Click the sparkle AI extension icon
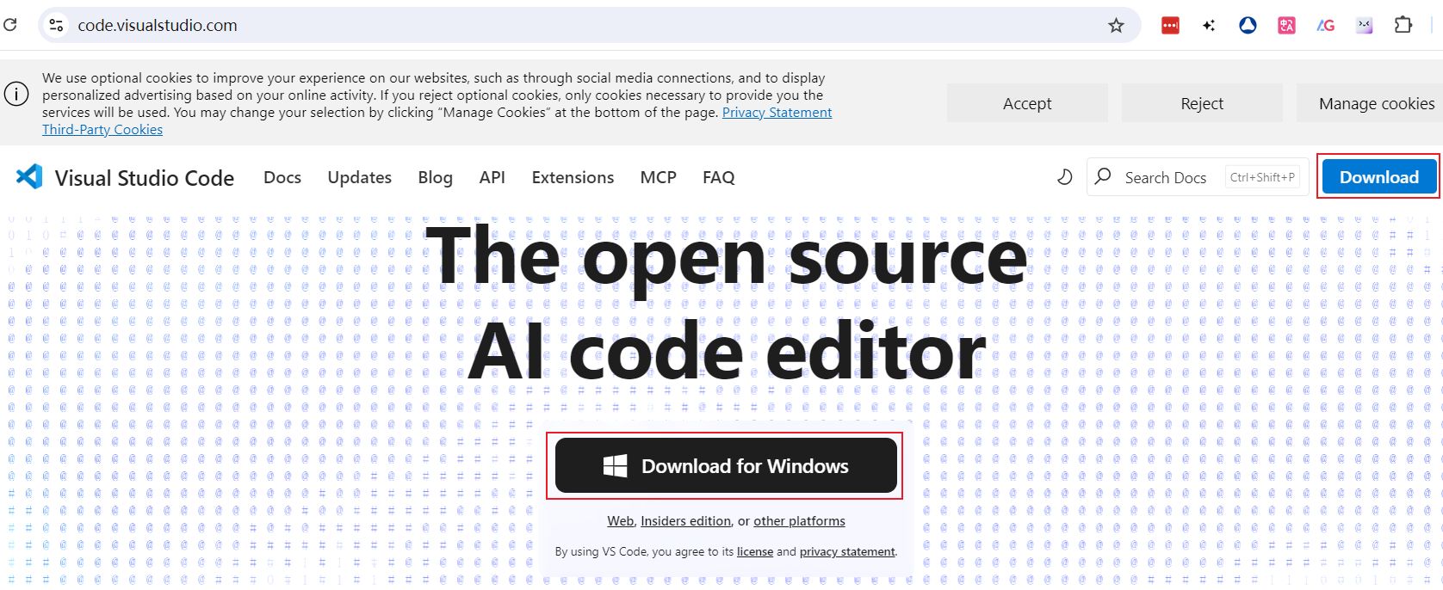This screenshot has width=1443, height=590. [x=1209, y=26]
